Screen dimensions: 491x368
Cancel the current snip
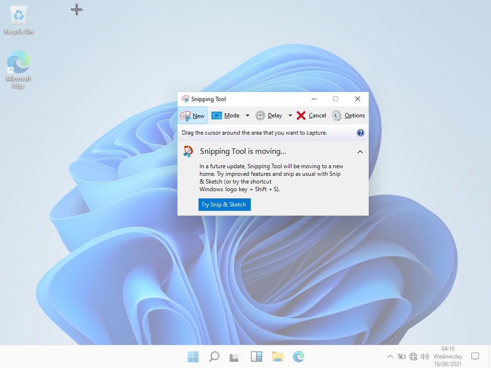tap(312, 115)
